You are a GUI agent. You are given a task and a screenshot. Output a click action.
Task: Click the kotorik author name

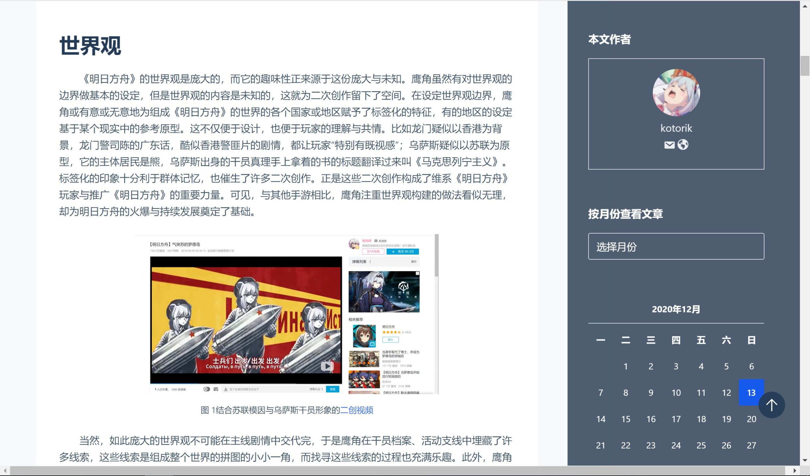click(676, 128)
